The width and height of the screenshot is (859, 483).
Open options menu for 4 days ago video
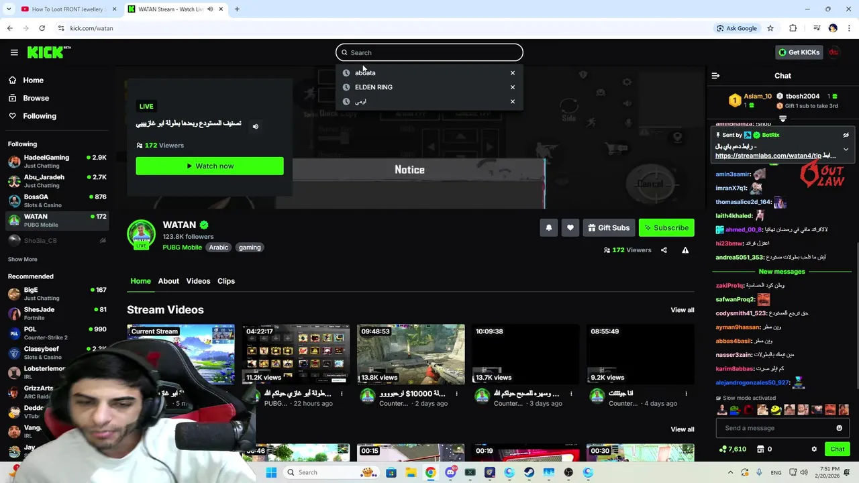(x=686, y=394)
